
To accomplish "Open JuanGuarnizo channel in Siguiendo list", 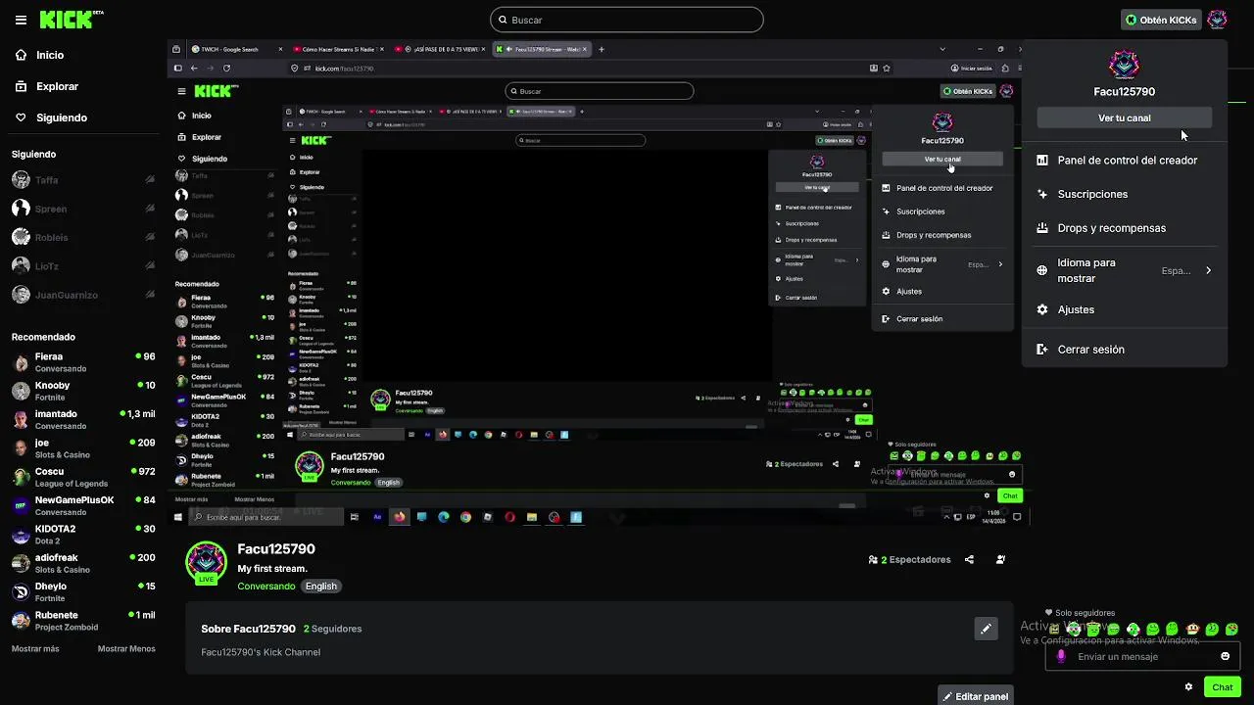I will coord(82,295).
